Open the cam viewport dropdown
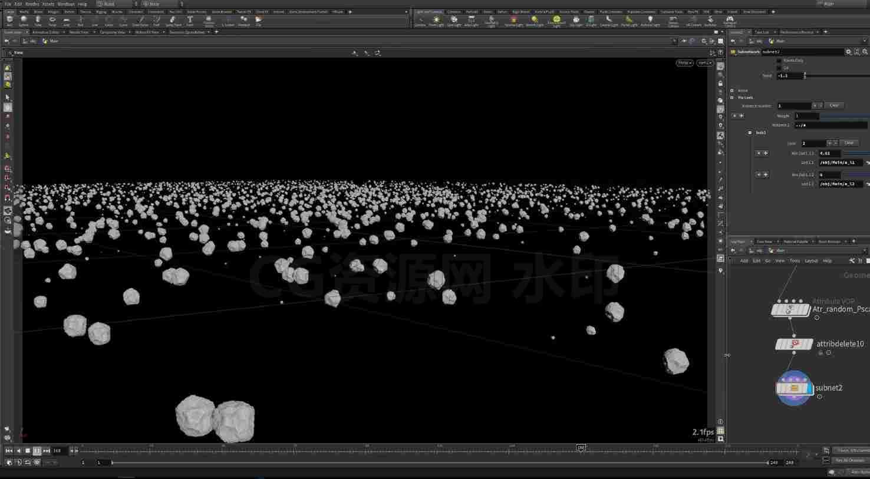This screenshot has height=479, width=870. click(x=704, y=62)
